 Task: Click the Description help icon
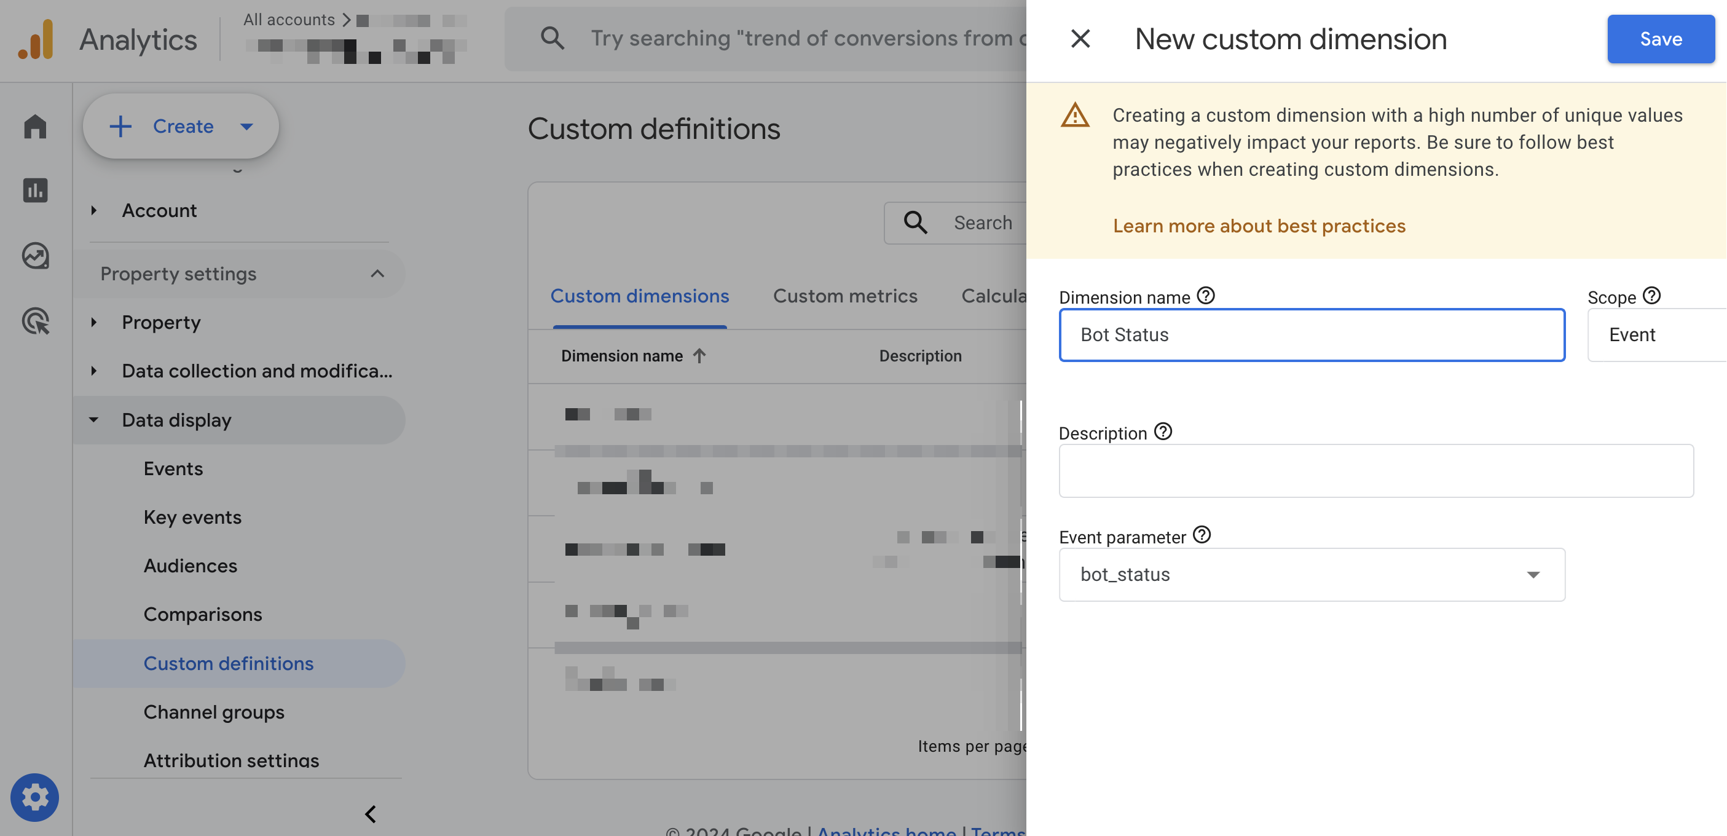click(x=1163, y=432)
